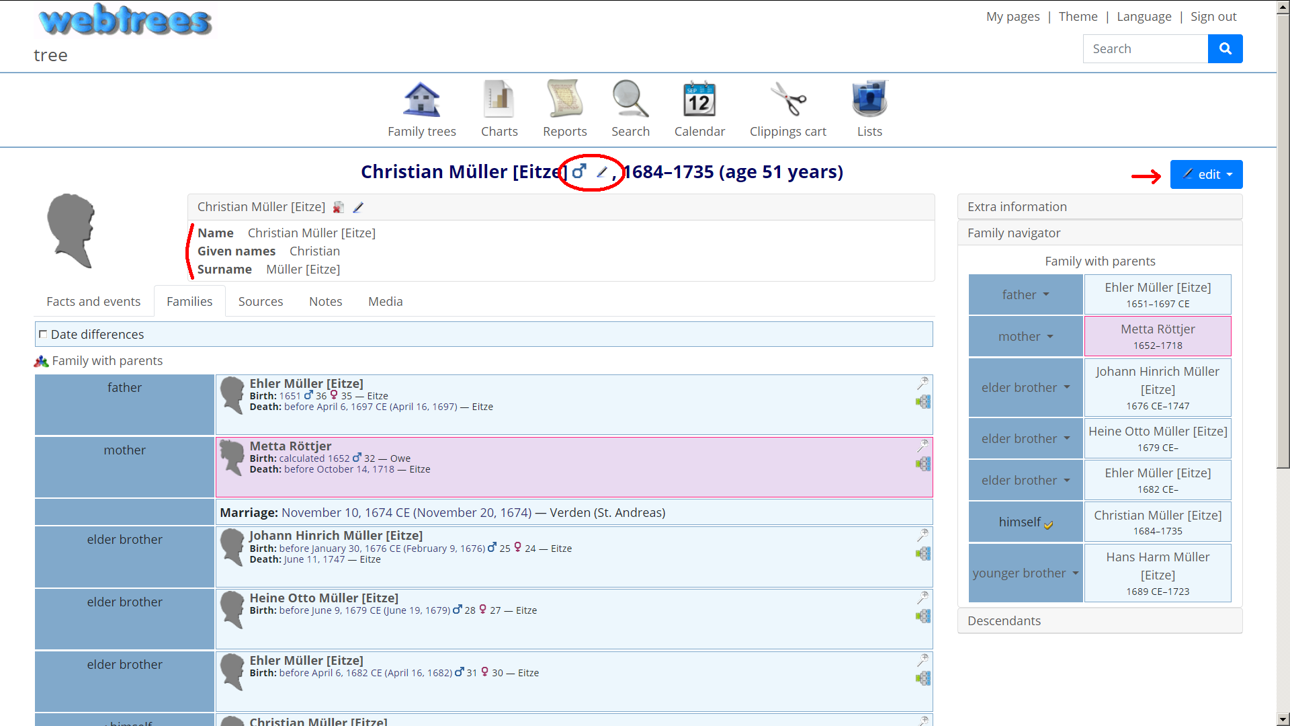Click the pencil edit icon beside the name header
This screenshot has width=1290, height=726.
602,172
